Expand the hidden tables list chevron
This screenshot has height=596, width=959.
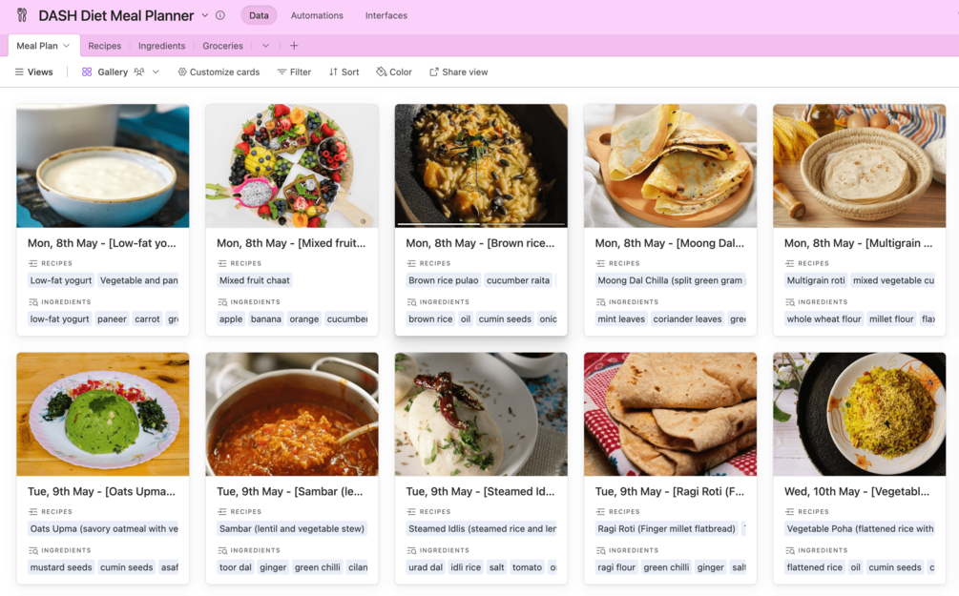tap(265, 46)
